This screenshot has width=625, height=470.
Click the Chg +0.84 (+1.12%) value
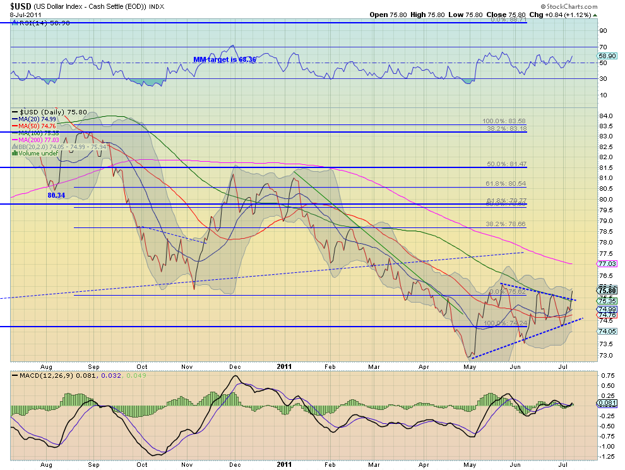(560, 15)
